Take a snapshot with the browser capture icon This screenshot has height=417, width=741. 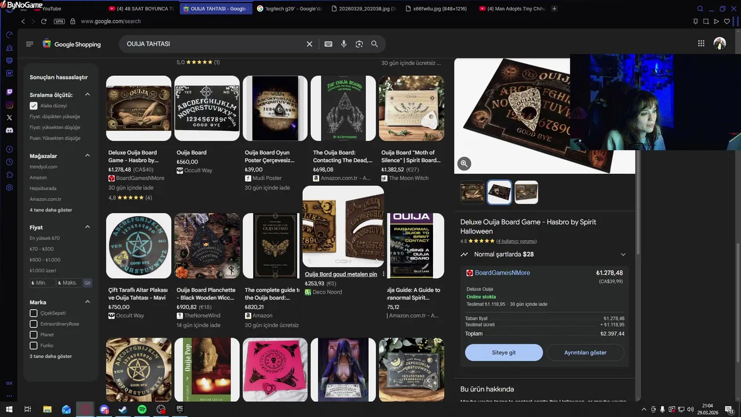pyautogui.click(x=706, y=21)
